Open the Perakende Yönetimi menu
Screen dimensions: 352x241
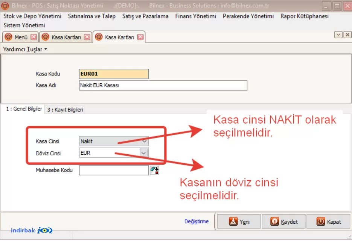[248, 16]
